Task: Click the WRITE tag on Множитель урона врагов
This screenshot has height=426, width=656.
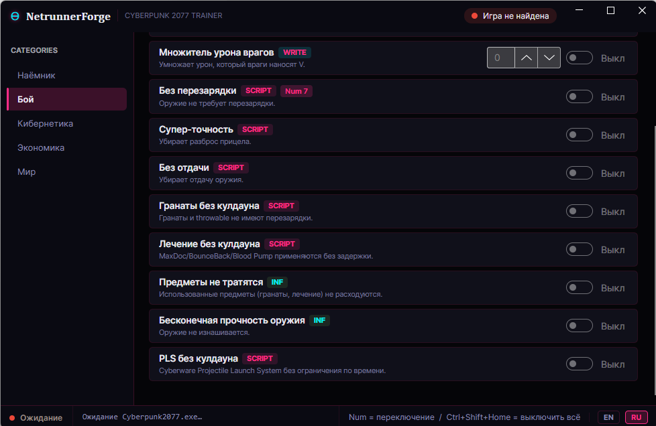Action: tap(295, 53)
